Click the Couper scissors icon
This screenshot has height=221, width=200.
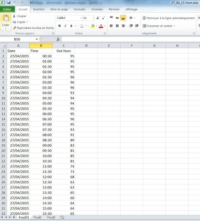pyautogui.click(x=14, y=16)
